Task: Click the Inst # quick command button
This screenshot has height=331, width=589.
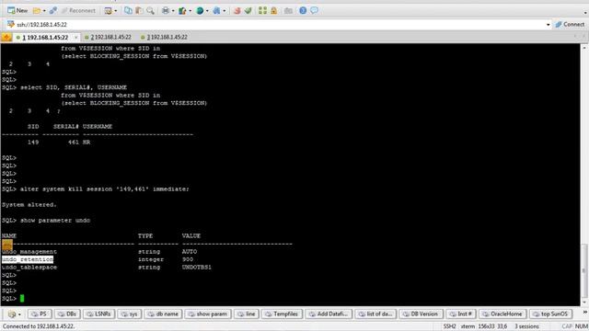Action: [461, 314]
